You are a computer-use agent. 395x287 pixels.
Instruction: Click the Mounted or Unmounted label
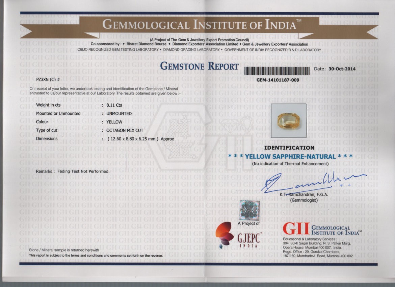click(x=58, y=113)
